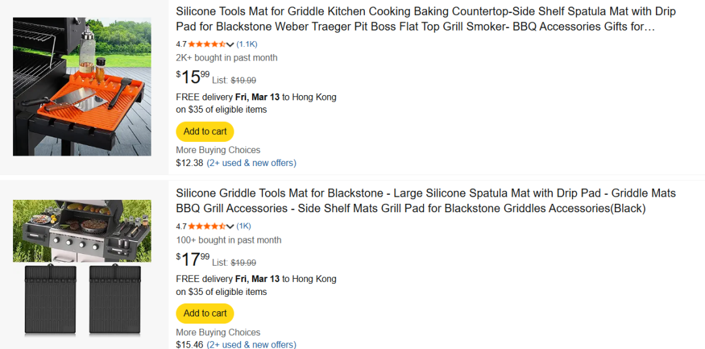Expand rating chevron beside 1K reviews
705x349 pixels.
pyautogui.click(x=230, y=227)
